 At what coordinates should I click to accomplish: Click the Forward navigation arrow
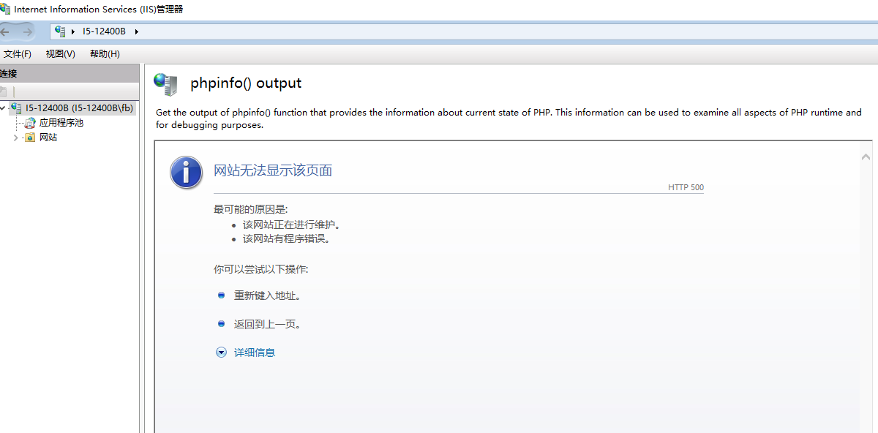point(27,31)
